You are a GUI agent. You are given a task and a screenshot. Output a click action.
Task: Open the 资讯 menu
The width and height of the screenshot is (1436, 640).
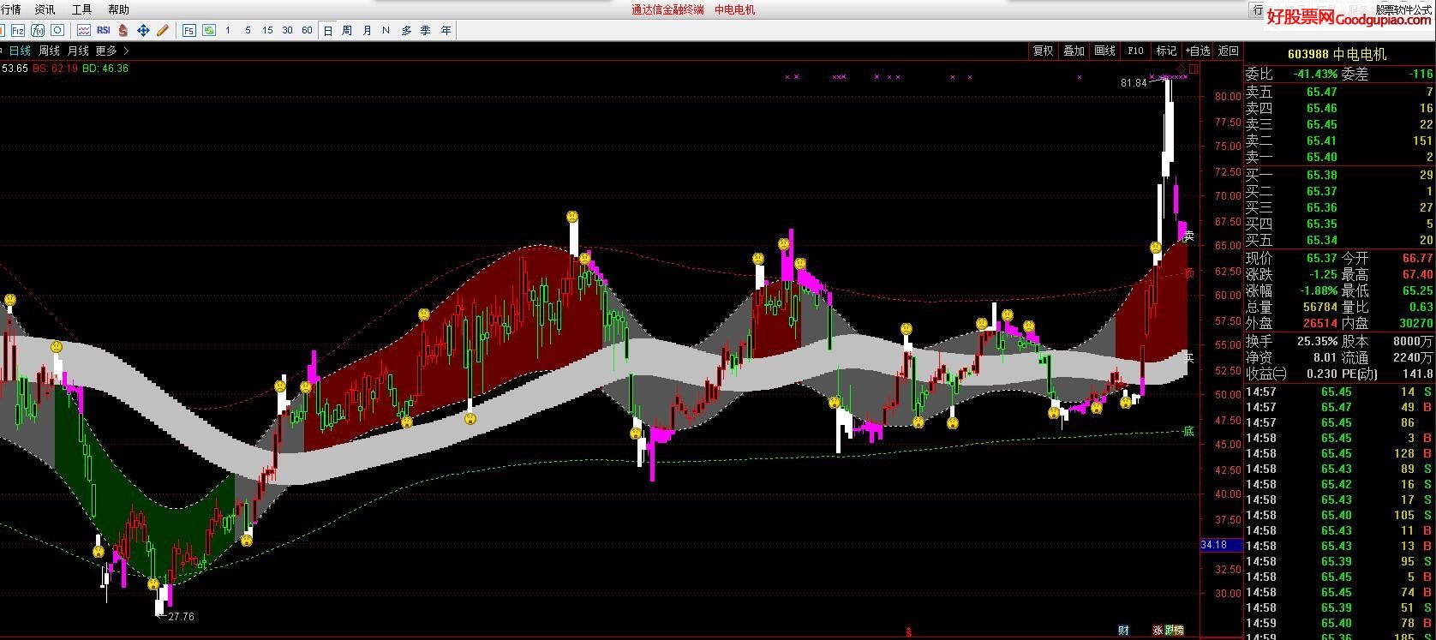tap(45, 9)
